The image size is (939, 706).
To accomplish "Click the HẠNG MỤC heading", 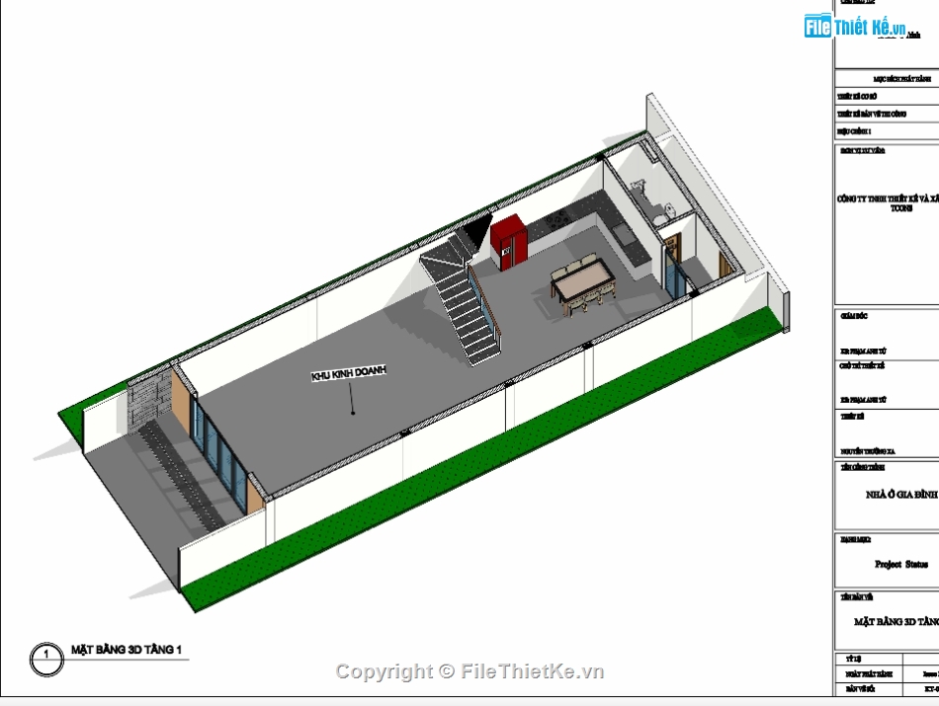I will 856,540.
